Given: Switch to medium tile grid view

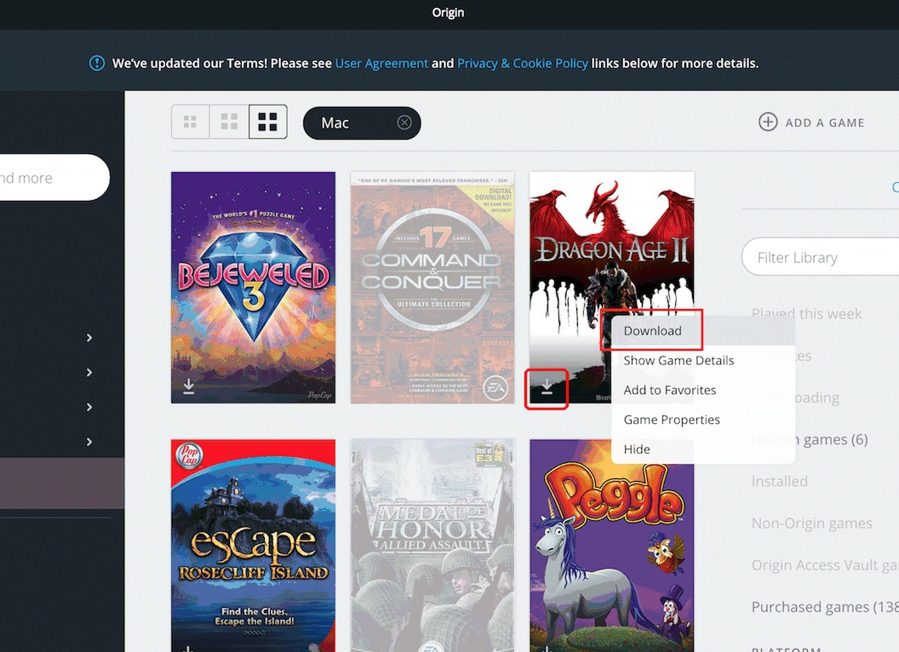Looking at the screenshot, I should [x=229, y=122].
